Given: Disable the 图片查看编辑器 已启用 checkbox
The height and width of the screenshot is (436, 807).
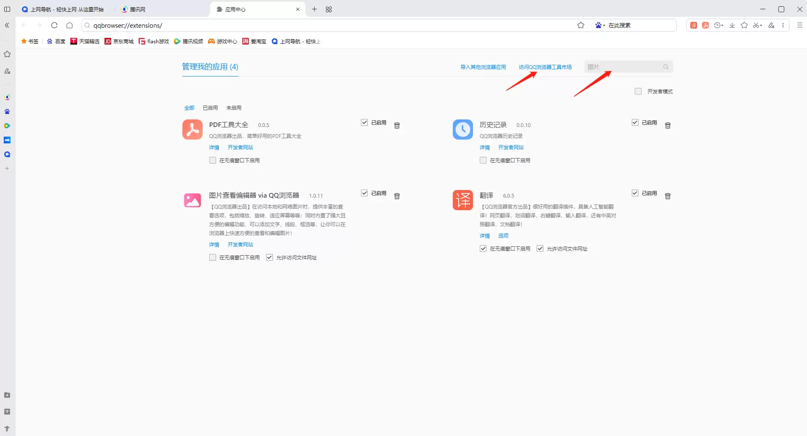Looking at the screenshot, I should coord(364,193).
